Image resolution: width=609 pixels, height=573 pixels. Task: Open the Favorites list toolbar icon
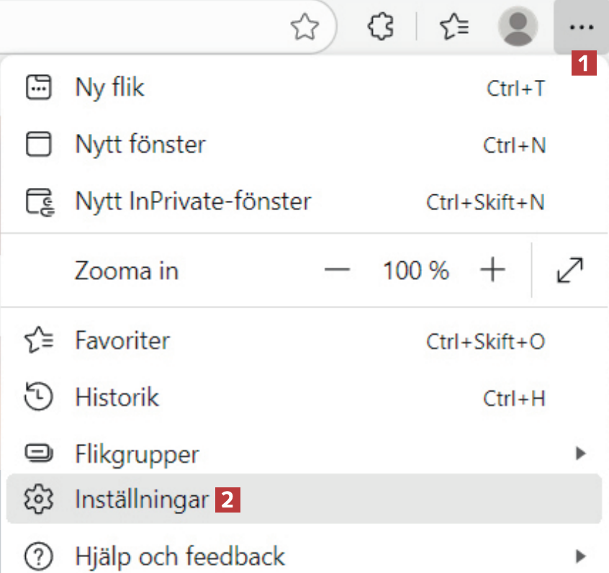coord(454,27)
